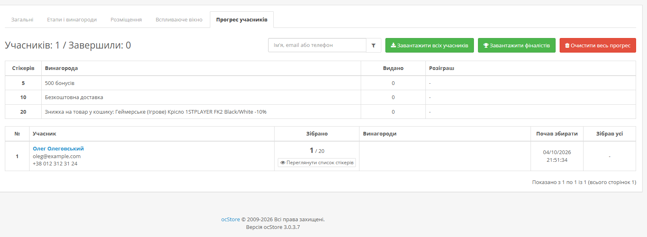647x237 pixels.
Task: Select the Прогрес учасників tab
Action: [242, 19]
